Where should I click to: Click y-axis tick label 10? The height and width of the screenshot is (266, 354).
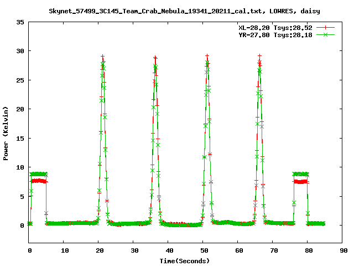pos(20,167)
